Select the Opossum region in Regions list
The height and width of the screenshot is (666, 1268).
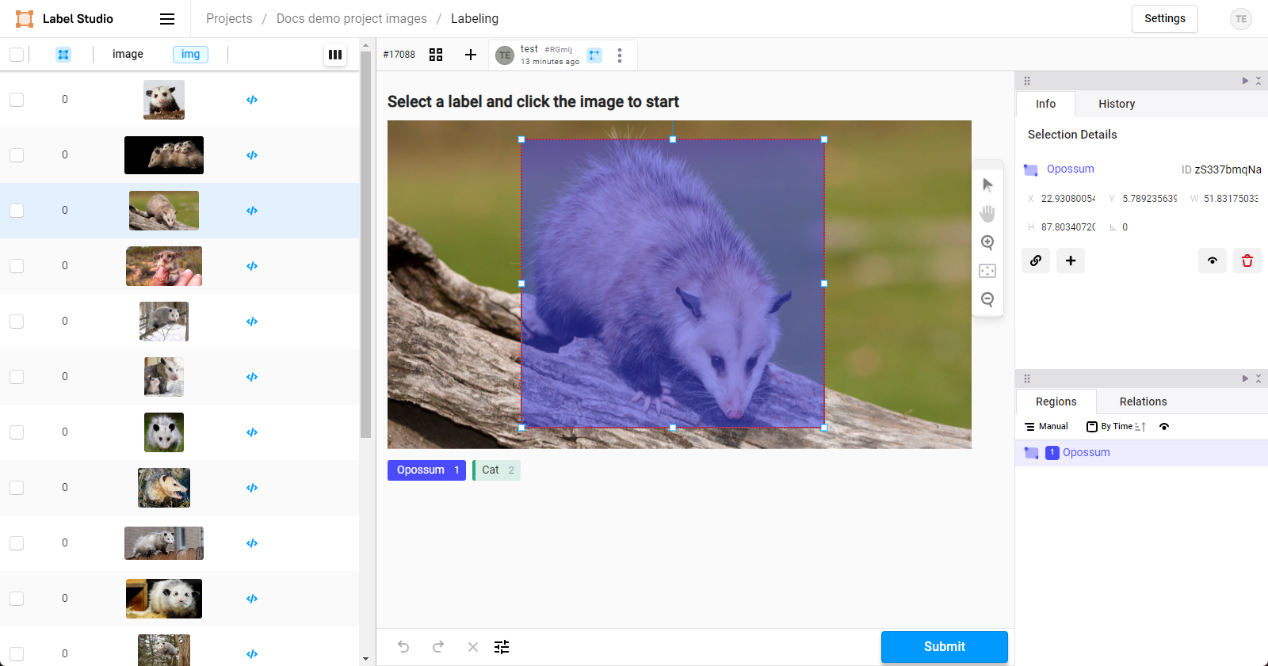1141,453
